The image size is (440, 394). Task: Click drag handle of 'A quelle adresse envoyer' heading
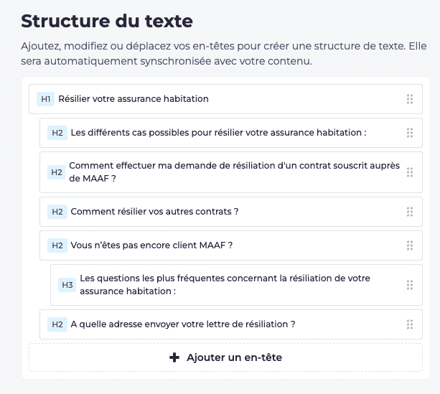(410, 324)
